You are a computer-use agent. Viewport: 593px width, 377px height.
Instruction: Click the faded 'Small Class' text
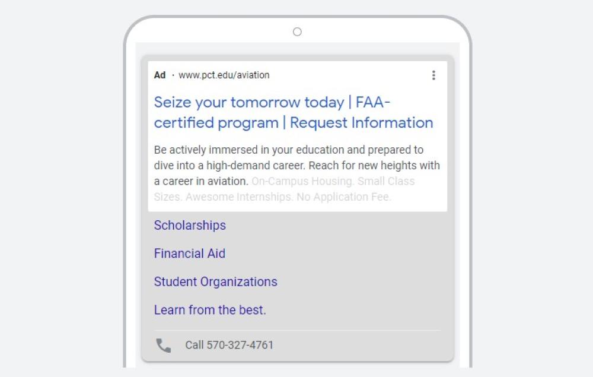point(387,181)
